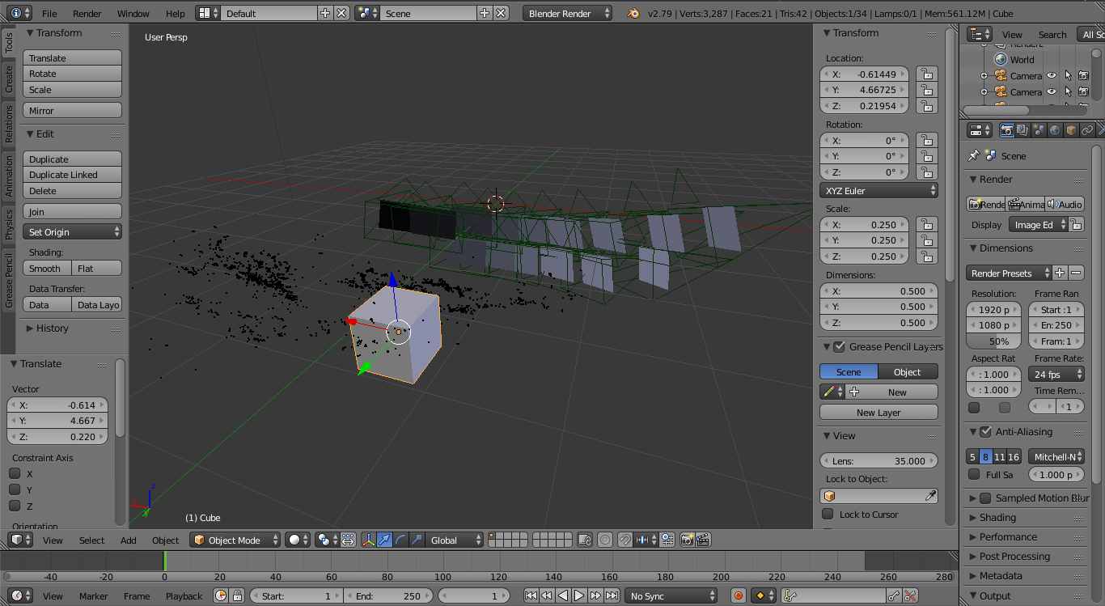
Task: Open the Render Presets dropdown
Action: coord(1009,273)
